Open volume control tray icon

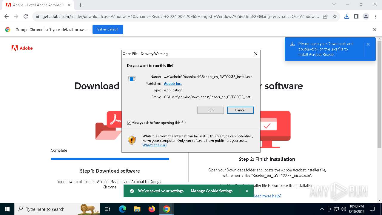tap(344, 209)
